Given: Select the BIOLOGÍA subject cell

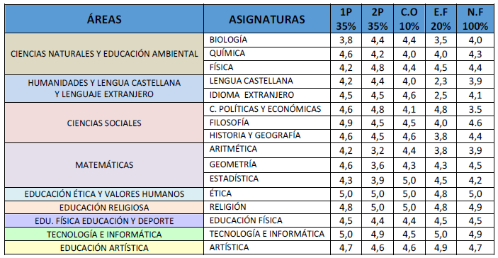Looking at the screenshot, I should (267, 40).
